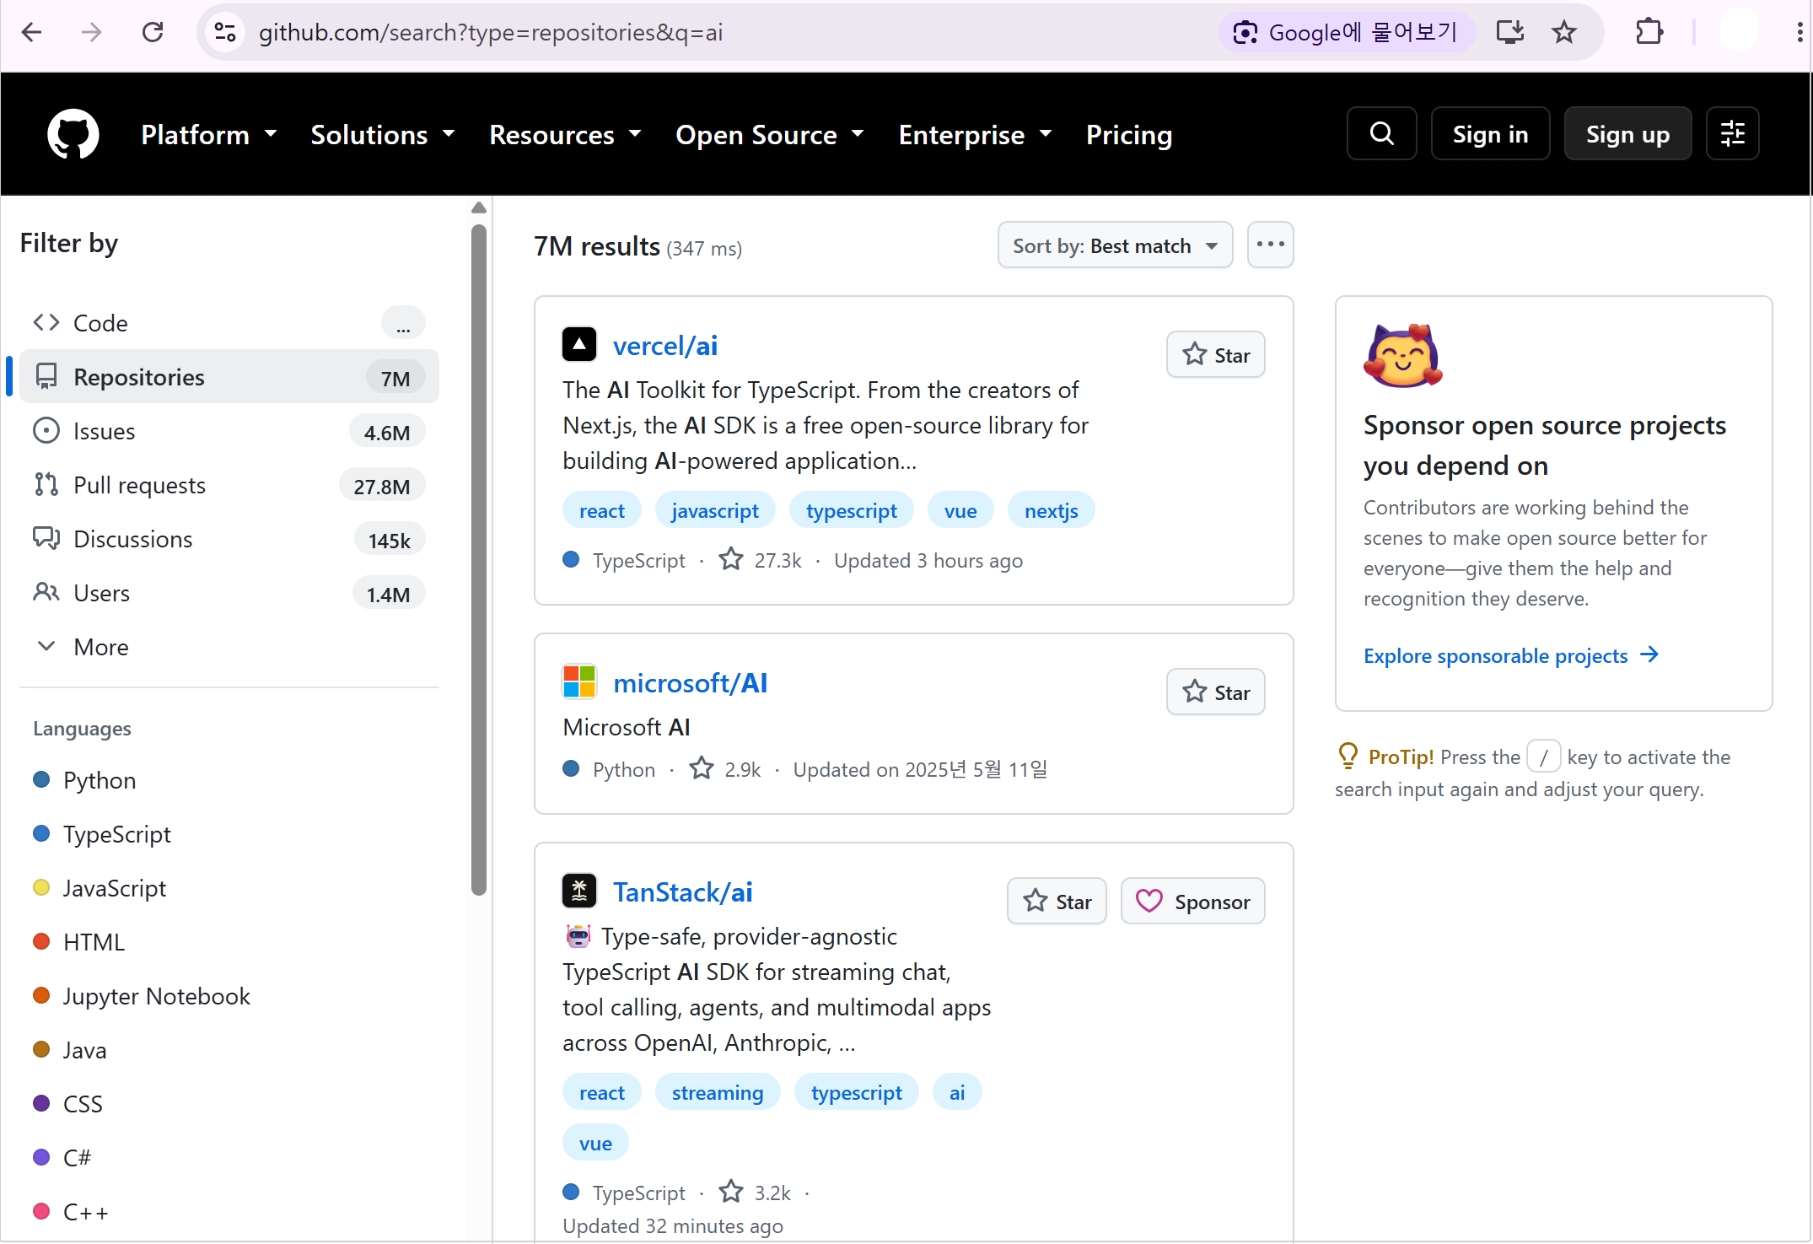Screen dimensions: 1813x1244
Task: Expand the Platform dropdown menu
Action: 209,135
